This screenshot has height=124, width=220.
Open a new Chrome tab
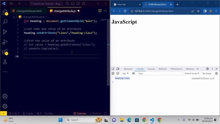click(177, 4)
